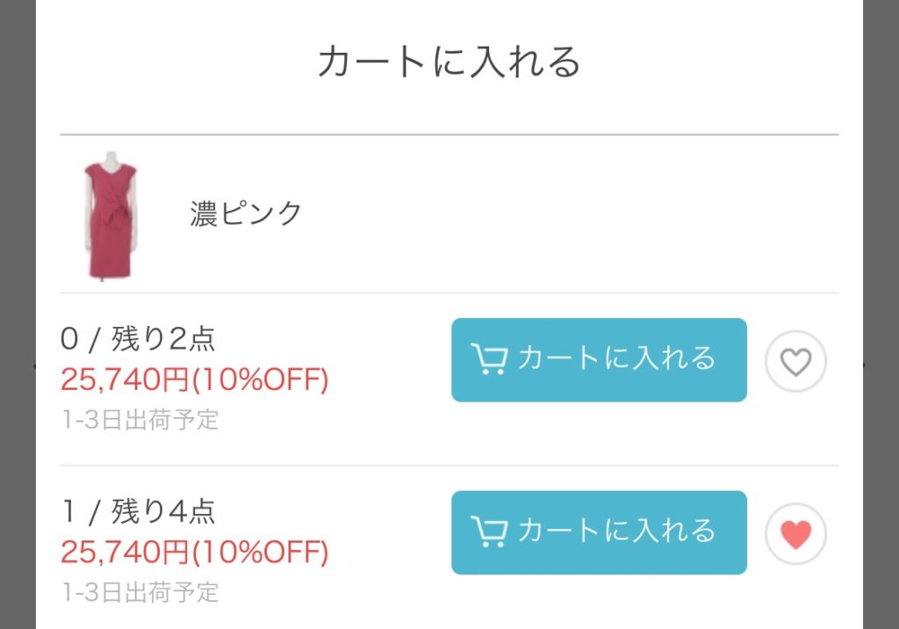Open the pink dress thumbnail image
The width and height of the screenshot is (899, 629).
(x=111, y=216)
